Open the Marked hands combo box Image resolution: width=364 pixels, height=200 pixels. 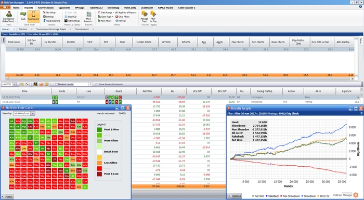point(83,85)
